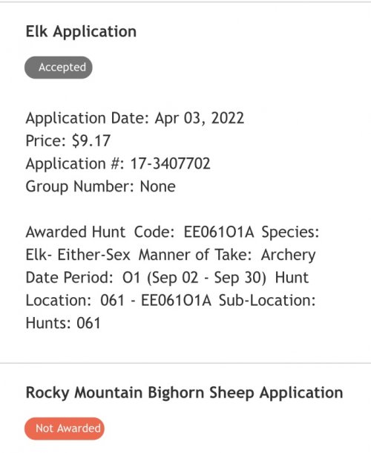This screenshot has height=453, width=371.
Task: Click the Elk- Either-Sex species value
Action: (x=78, y=255)
